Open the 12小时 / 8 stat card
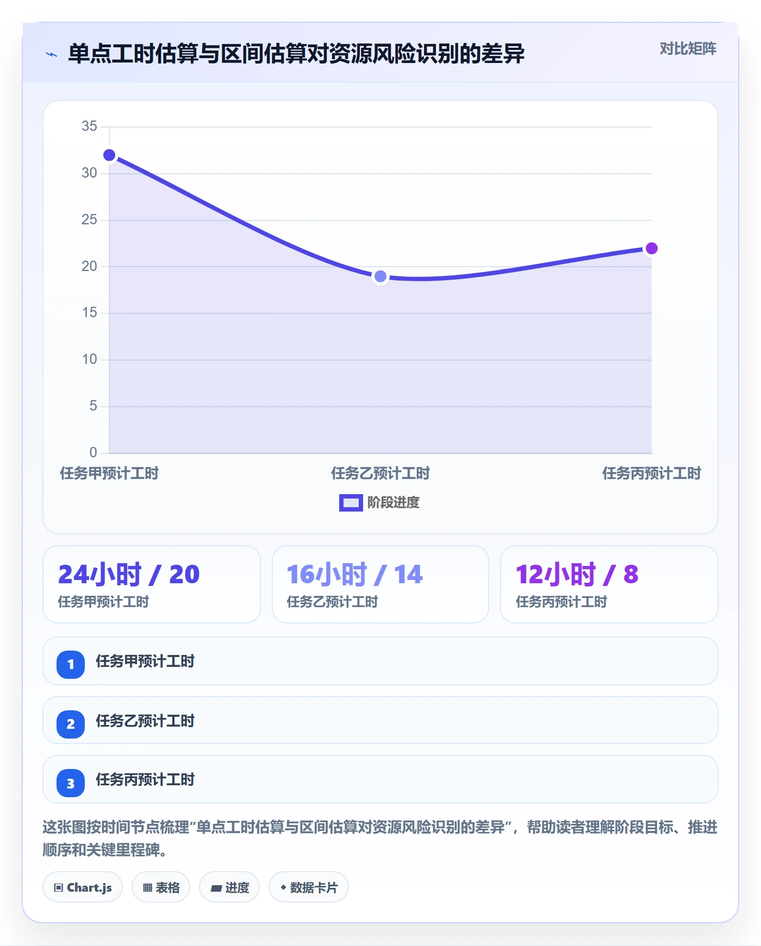Image resolution: width=761 pixels, height=946 pixels. pos(609,584)
